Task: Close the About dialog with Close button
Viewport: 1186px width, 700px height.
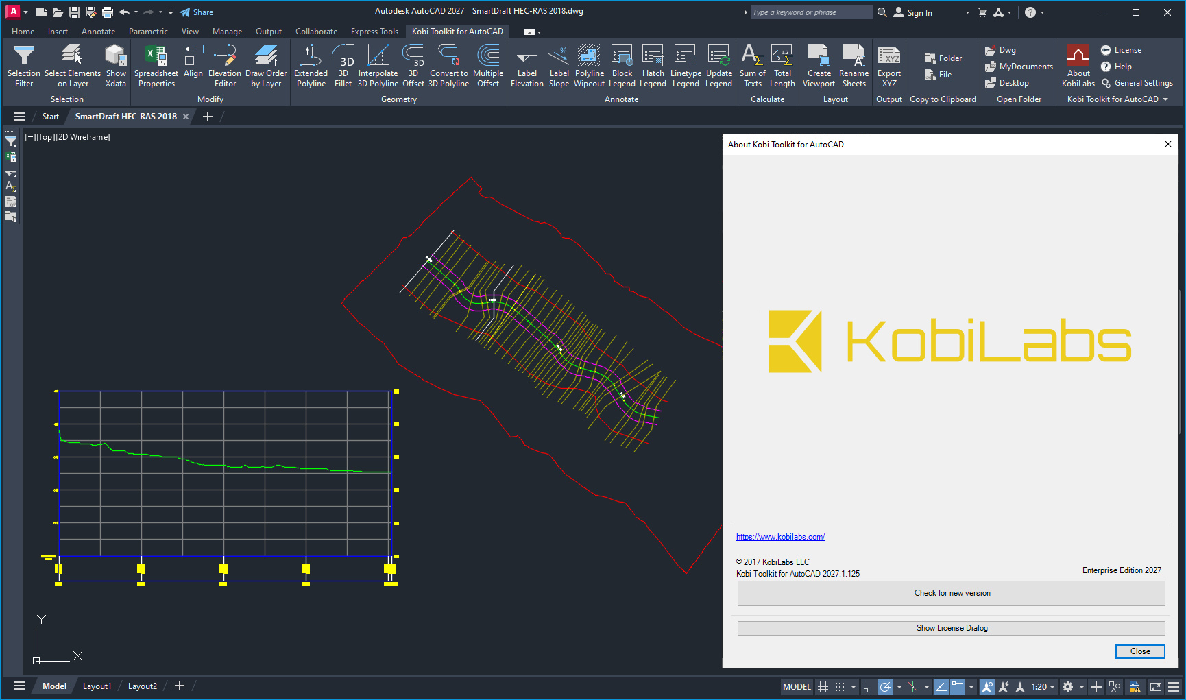Action: click(x=1140, y=651)
